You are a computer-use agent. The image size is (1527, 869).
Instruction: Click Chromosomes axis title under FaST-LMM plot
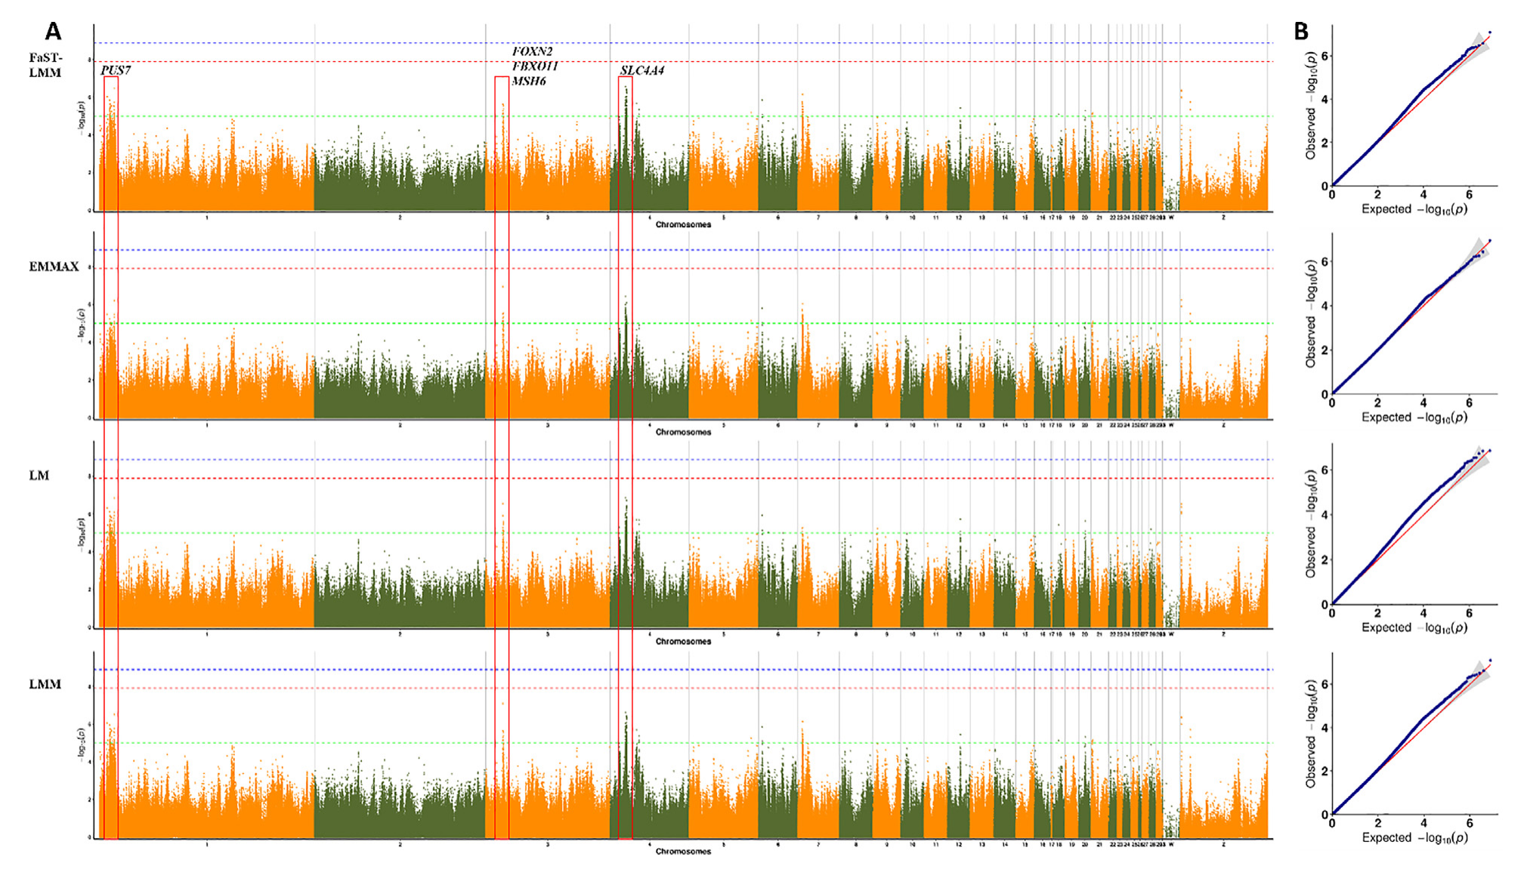(683, 225)
